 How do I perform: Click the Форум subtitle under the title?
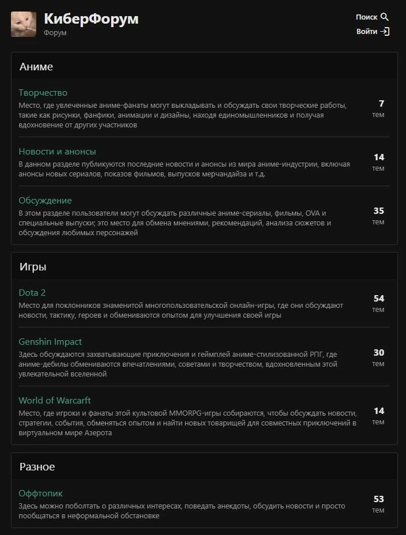(x=55, y=33)
